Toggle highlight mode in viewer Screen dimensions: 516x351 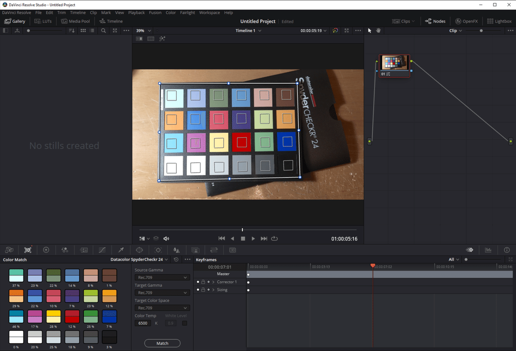[x=162, y=39]
